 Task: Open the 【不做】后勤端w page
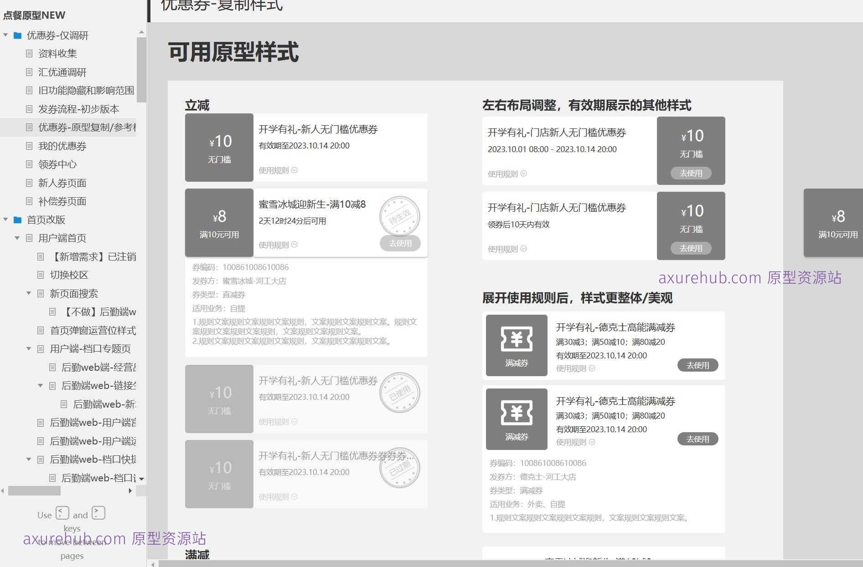[x=98, y=312]
